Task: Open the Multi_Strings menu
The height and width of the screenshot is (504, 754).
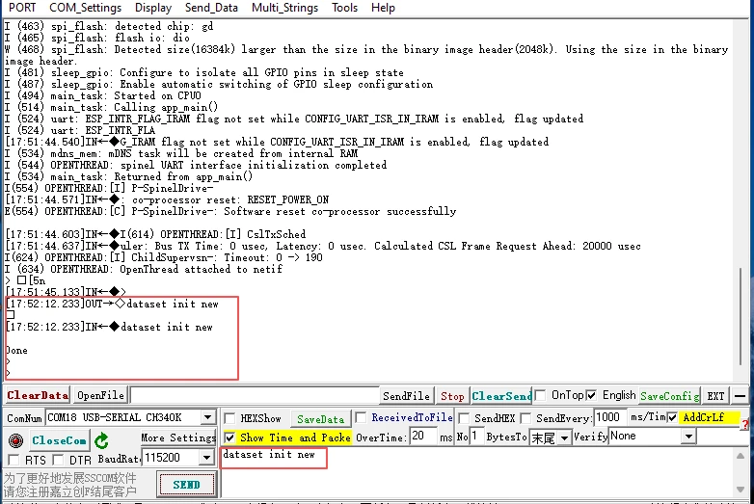Action: click(x=284, y=8)
